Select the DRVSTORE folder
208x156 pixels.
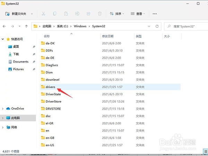pos(110,109)
